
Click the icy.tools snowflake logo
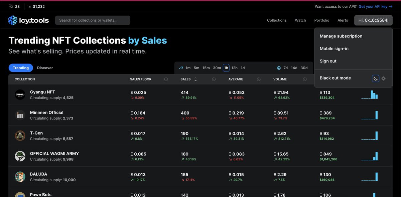click(13, 20)
